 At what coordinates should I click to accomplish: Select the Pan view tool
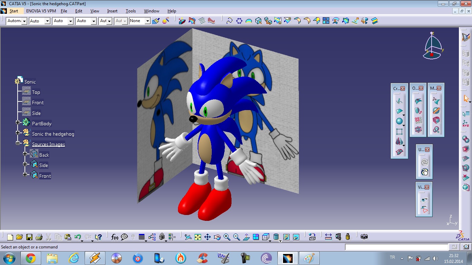point(207,237)
